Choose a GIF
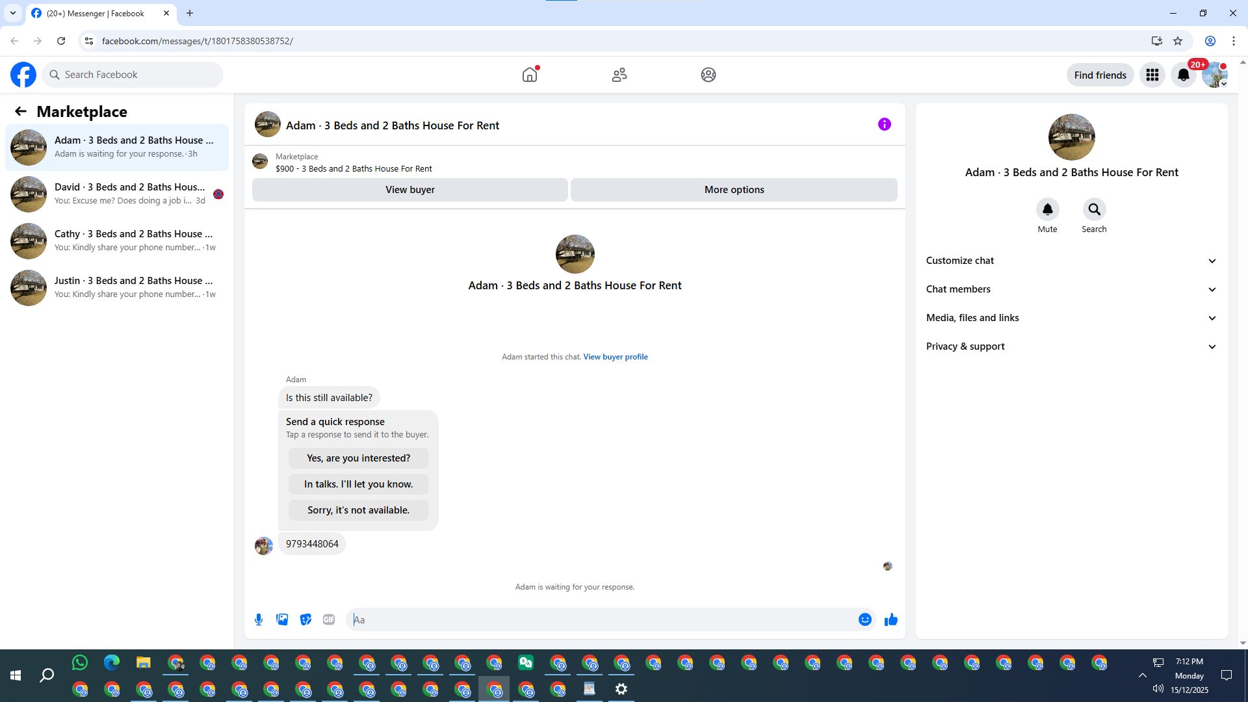This screenshot has height=702, width=1248. tap(329, 619)
